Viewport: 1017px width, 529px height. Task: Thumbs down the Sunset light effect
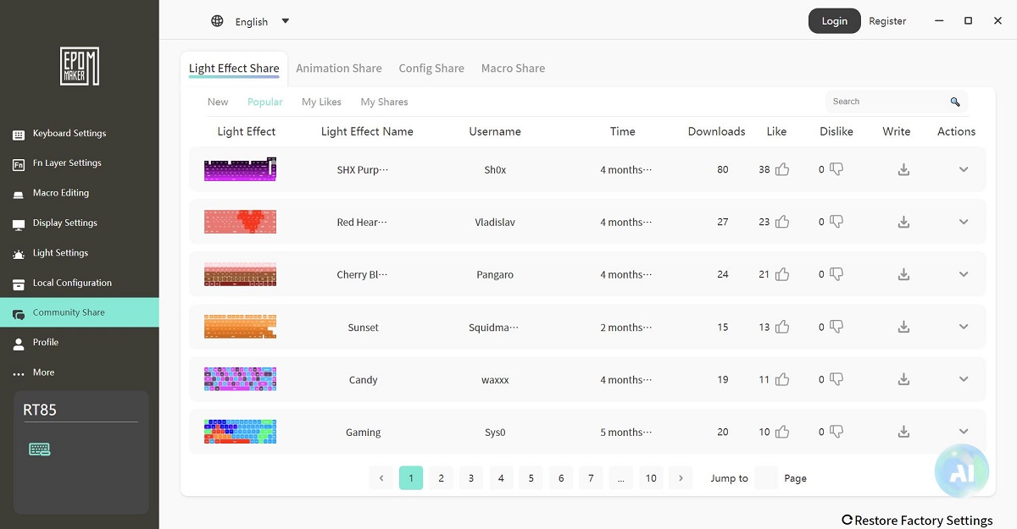(836, 327)
